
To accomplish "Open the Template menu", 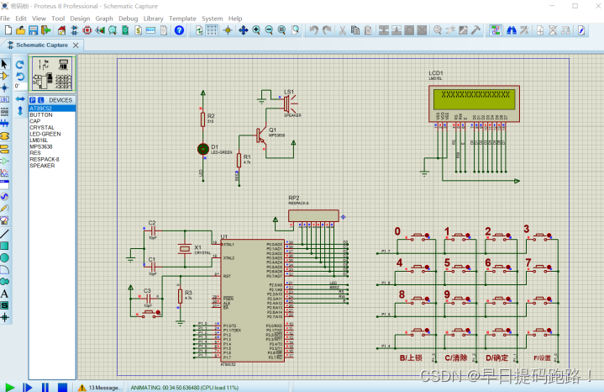I will click(182, 18).
